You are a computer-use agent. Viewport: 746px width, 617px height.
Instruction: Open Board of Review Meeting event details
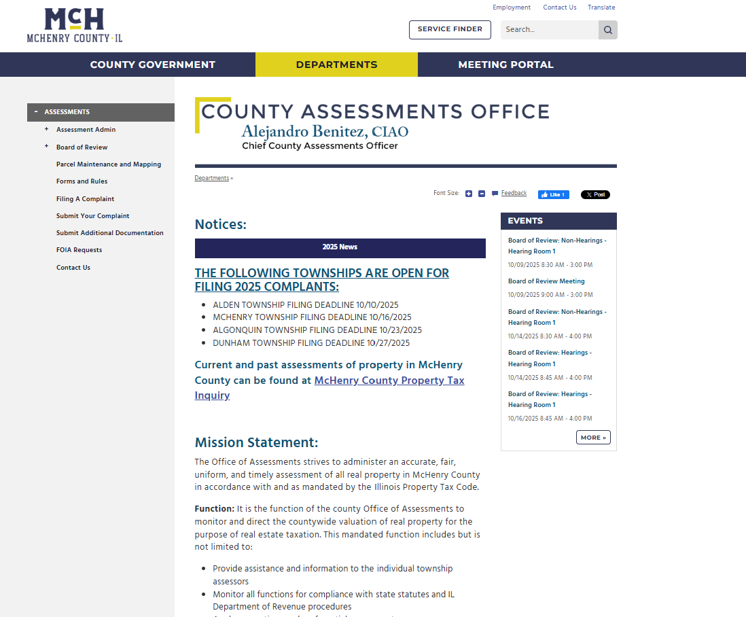tap(546, 281)
